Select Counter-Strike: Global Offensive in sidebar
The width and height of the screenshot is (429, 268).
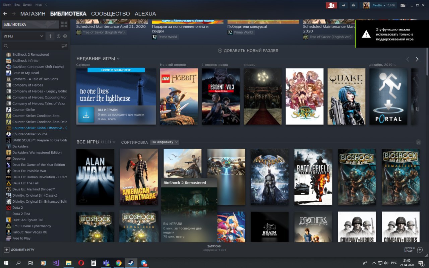[37, 128]
